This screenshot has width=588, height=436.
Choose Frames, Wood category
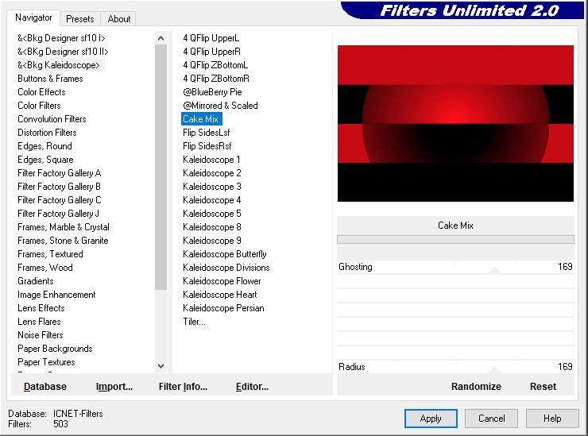click(x=45, y=268)
